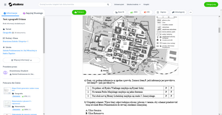Viewport: 222px width, 115px height.
Task: Switch to the Zapytaj Stuwiego tab
Action: pos(33,13)
